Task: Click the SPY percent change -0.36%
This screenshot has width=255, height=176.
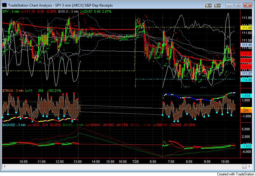Action: coord(51,11)
